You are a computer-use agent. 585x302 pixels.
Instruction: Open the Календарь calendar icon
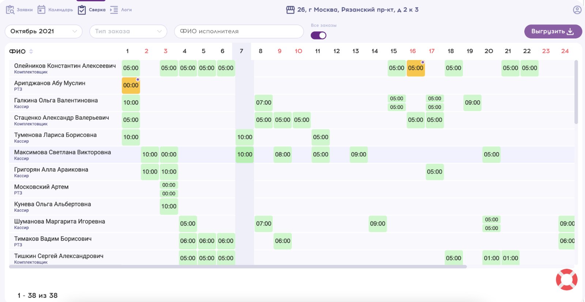click(42, 10)
